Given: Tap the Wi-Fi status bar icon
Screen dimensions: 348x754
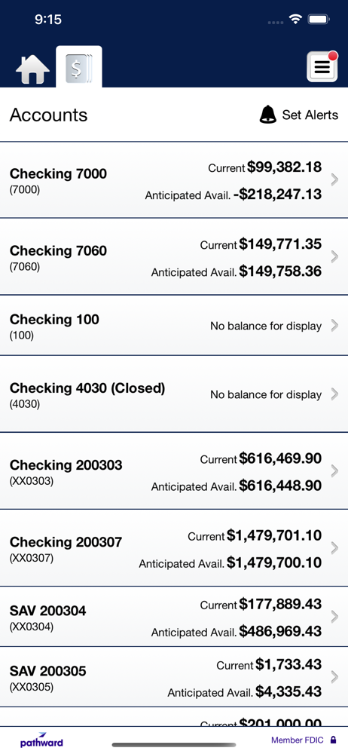Looking at the screenshot, I should pos(295,20).
